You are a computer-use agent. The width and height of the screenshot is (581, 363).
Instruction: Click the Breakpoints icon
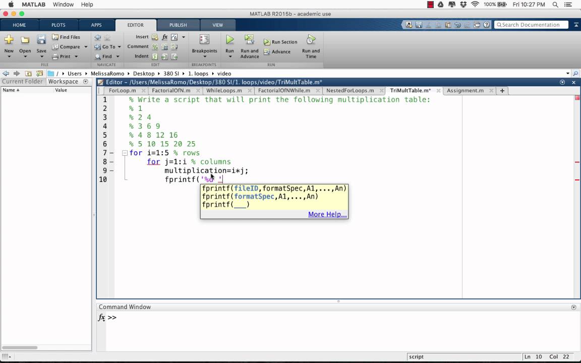[x=204, y=40]
